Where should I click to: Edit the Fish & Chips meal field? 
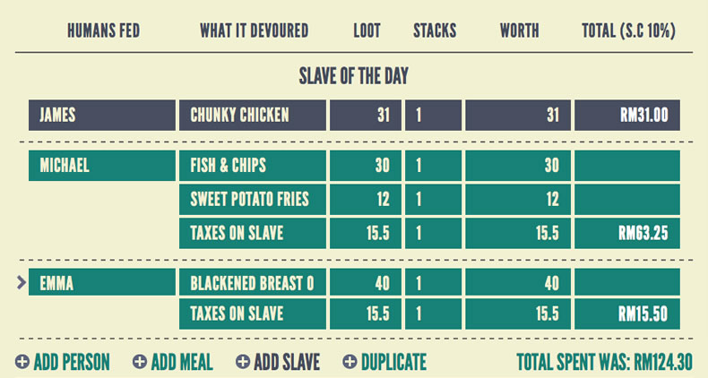click(x=253, y=166)
